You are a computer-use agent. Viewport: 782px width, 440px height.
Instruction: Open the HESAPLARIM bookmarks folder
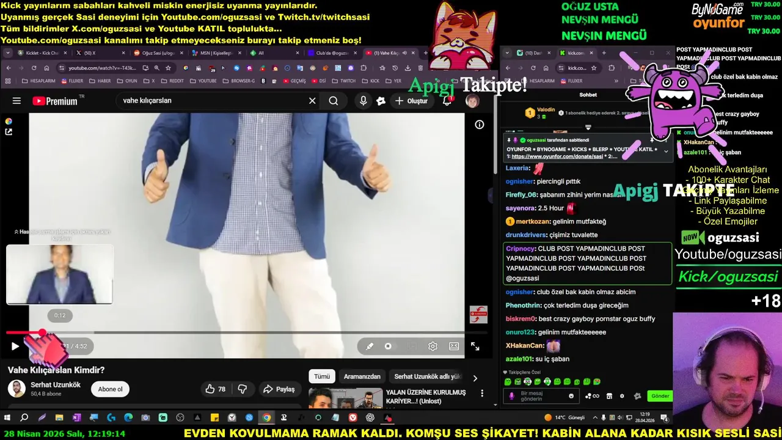pos(38,81)
